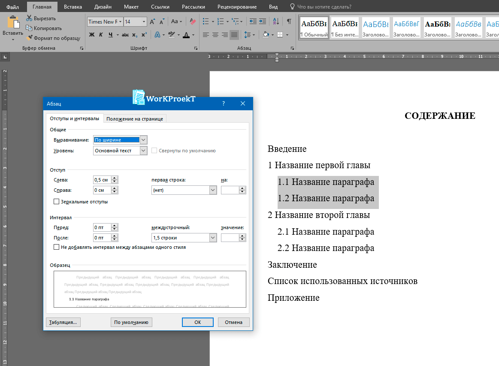This screenshot has height=366, width=499.
Task: Enable Зеркальные отступы checkbox
Action: pos(56,201)
